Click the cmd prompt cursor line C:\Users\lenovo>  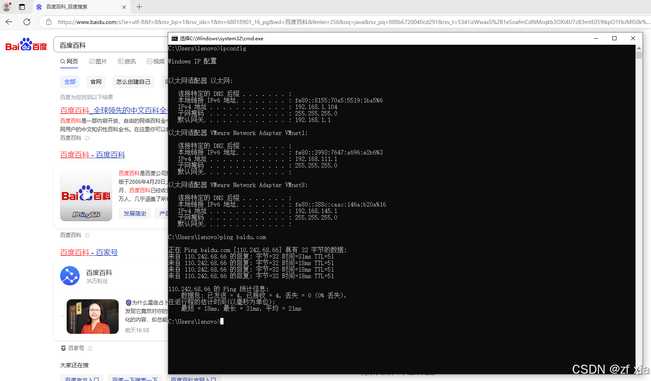(195, 322)
